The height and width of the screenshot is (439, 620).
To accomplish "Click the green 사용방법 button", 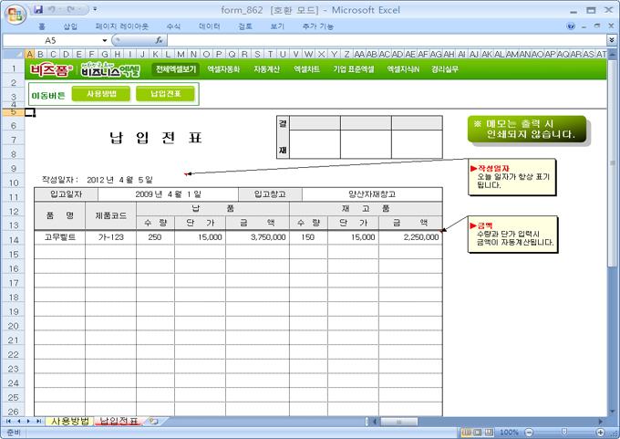I will coord(100,93).
